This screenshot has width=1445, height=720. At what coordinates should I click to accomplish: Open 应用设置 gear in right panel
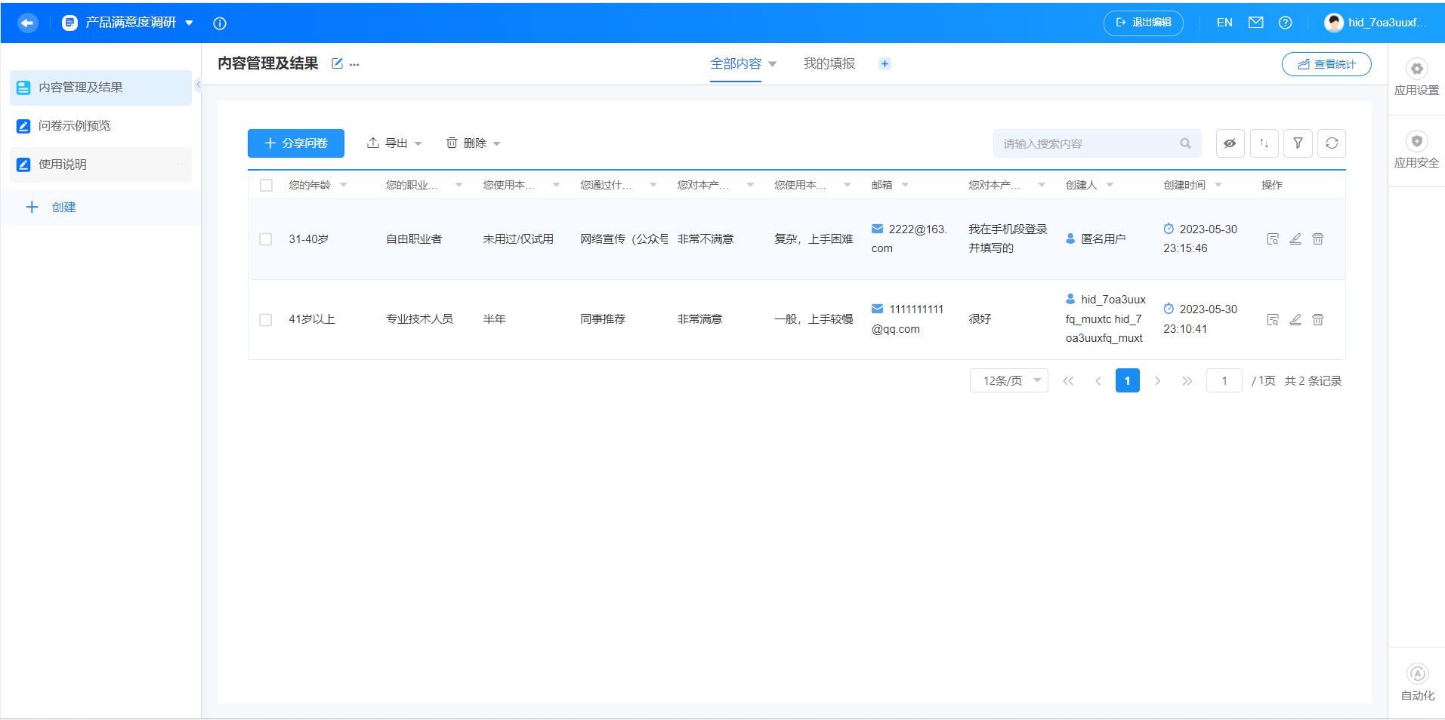pos(1417,78)
